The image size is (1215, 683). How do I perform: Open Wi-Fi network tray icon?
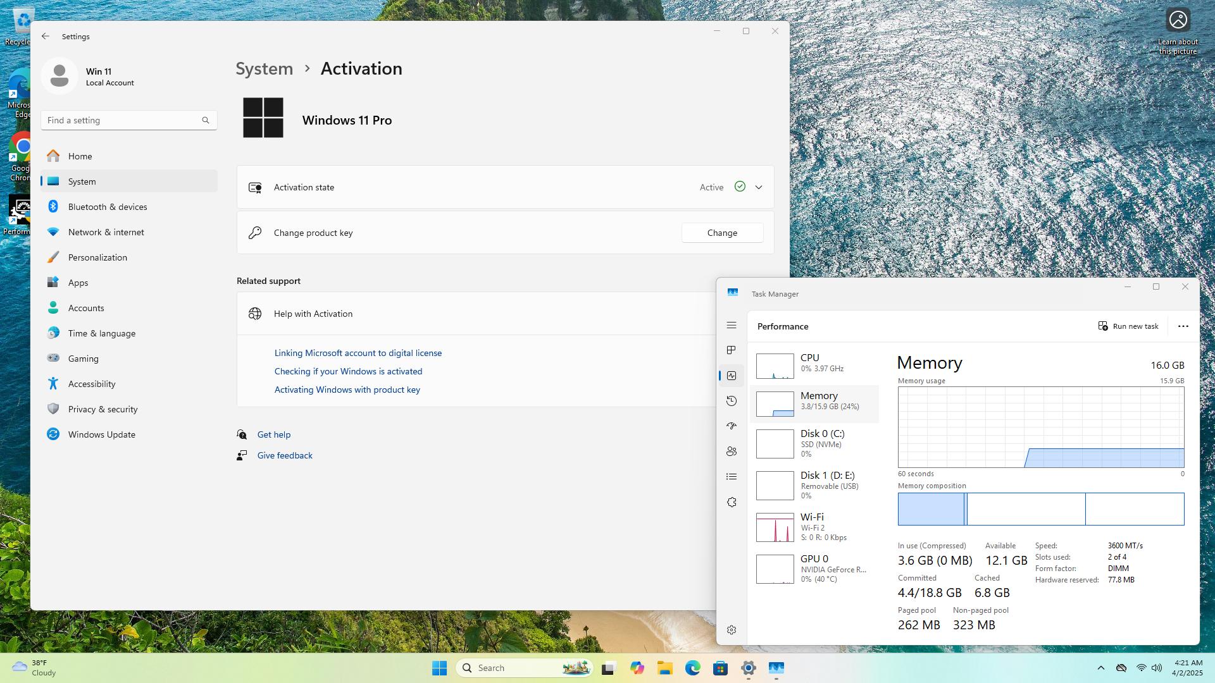click(x=1142, y=668)
